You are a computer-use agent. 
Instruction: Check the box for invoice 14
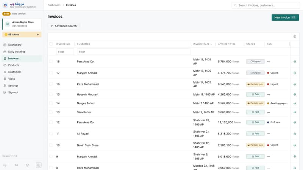click(x=51, y=103)
